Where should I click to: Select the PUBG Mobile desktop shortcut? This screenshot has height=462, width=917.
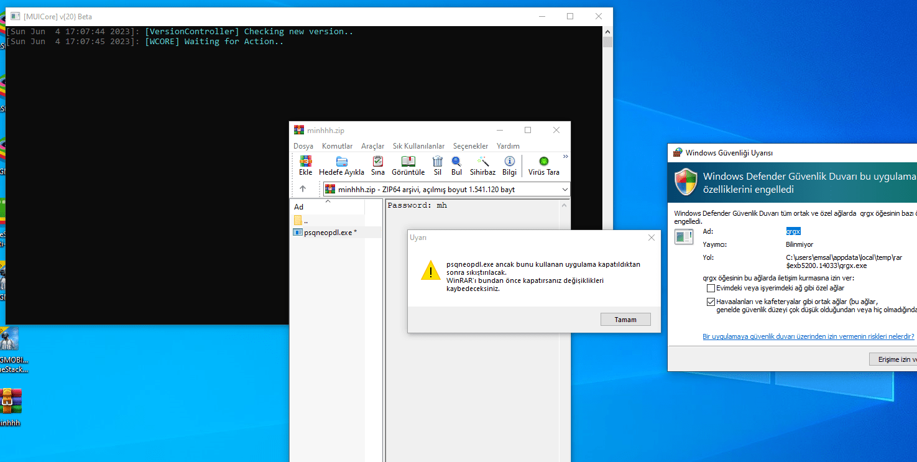coord(11,350)
